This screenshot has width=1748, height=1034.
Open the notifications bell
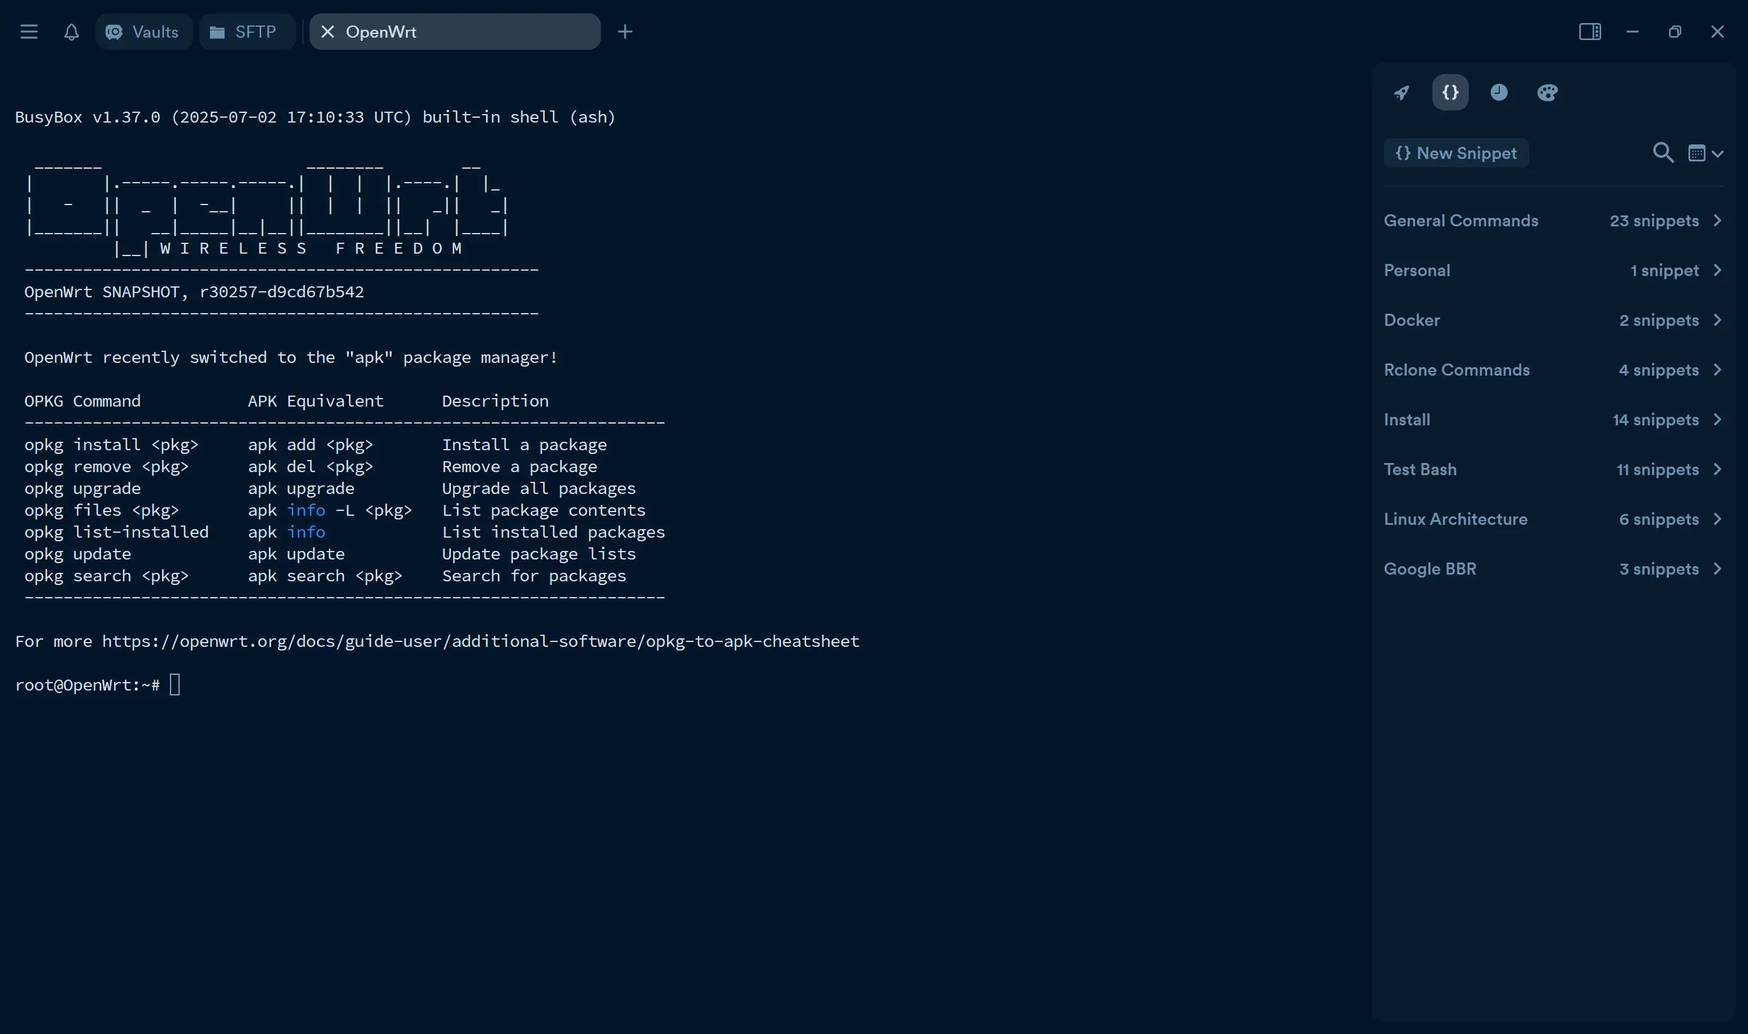click(x=71, y=32)
